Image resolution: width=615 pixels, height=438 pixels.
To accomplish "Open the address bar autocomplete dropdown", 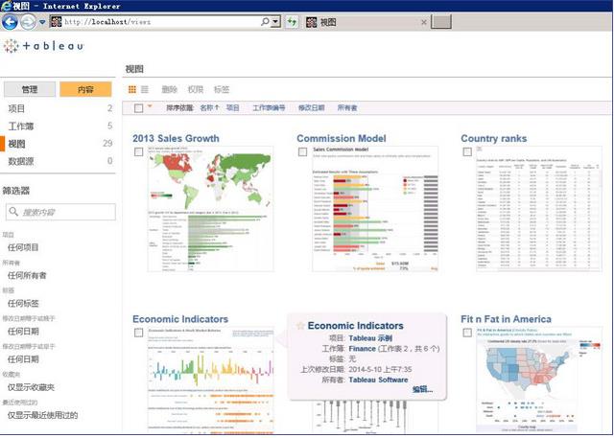I will tap(276, 22).
